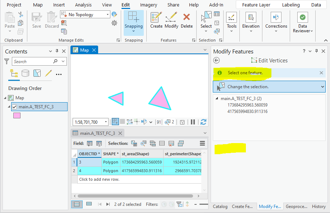Switch to the Labeling ribbon tab

[x=291, y=5]
